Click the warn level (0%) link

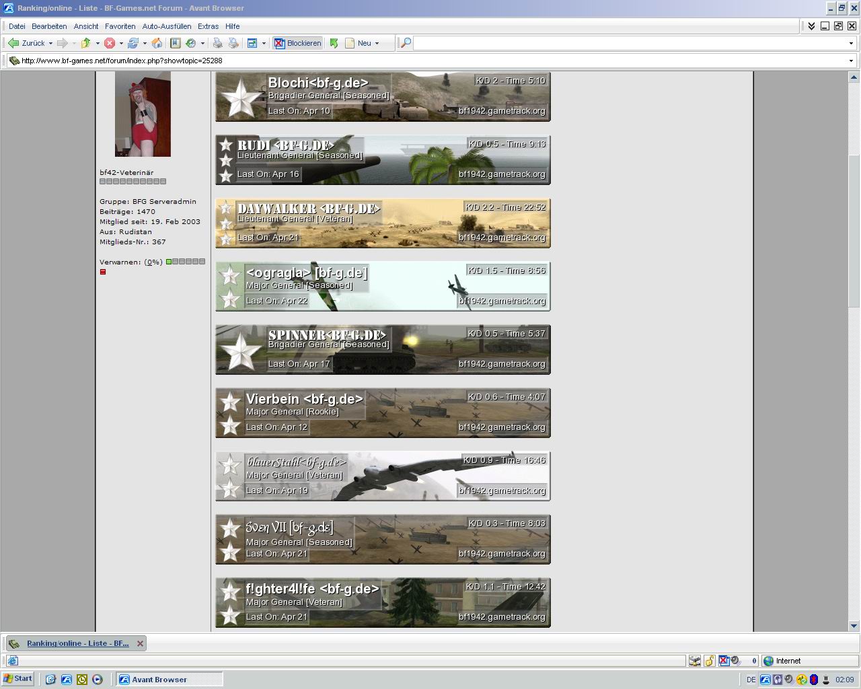click(x=153, y=262)
